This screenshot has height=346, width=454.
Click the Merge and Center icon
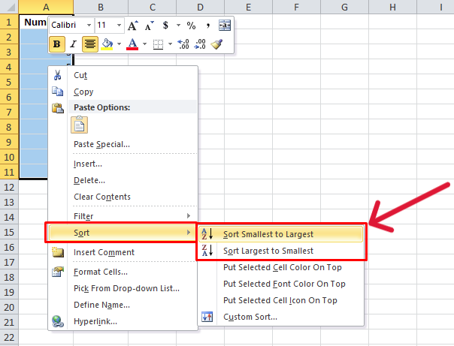click(224, 26)
